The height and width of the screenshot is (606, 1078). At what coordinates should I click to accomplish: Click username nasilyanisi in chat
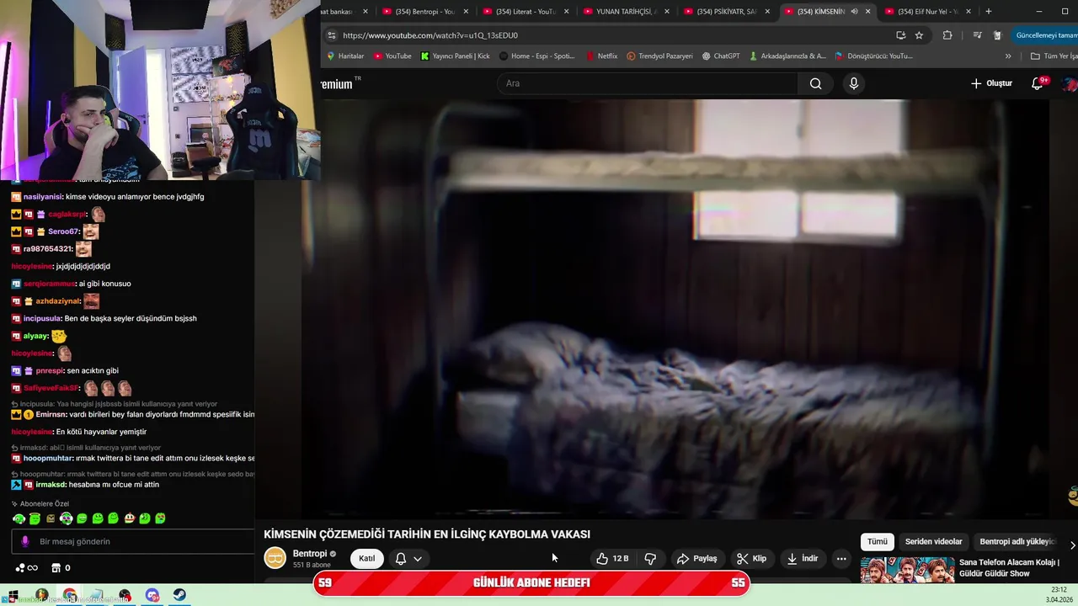coord(43,197)
